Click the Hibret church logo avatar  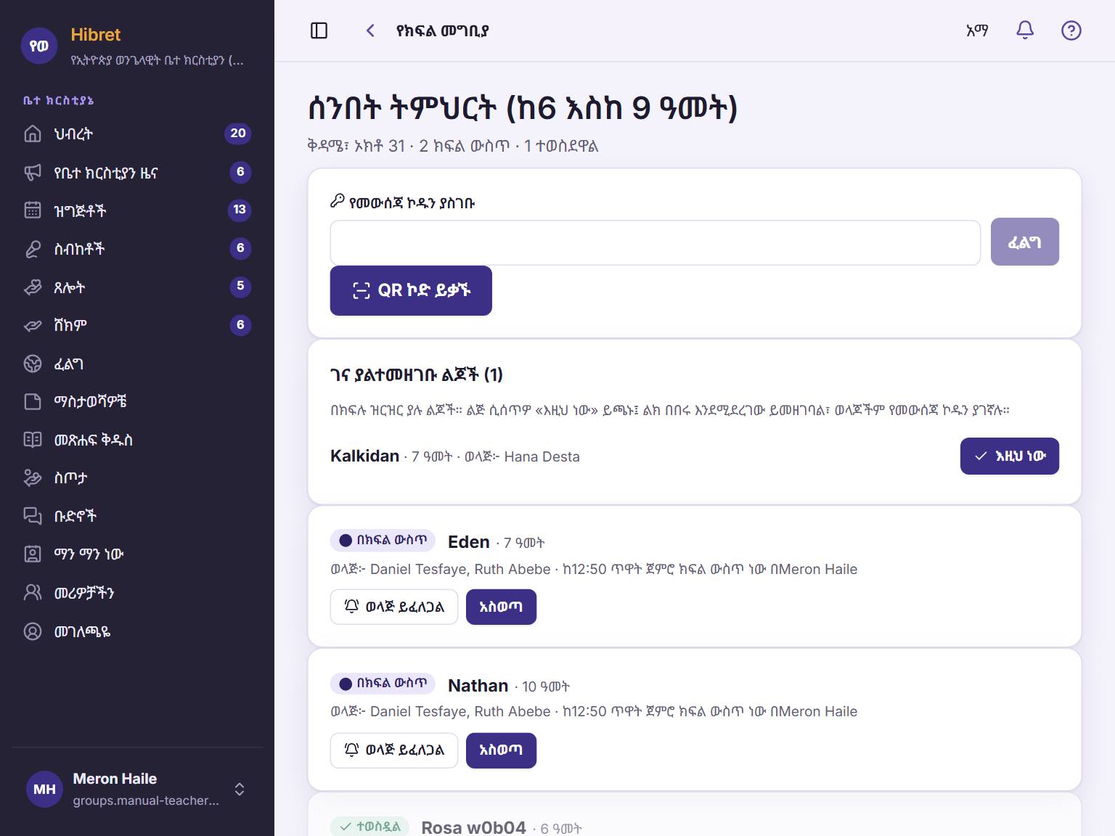click(x=39, y=46)
